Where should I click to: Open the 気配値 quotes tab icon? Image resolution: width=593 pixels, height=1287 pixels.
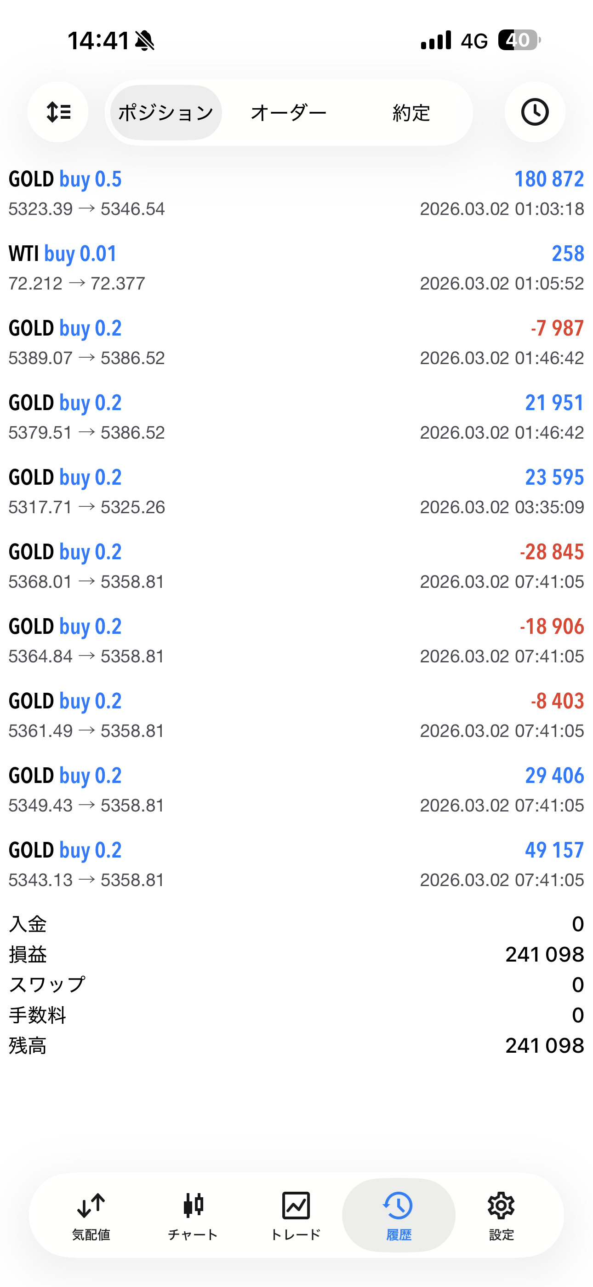pos(91,1215)
